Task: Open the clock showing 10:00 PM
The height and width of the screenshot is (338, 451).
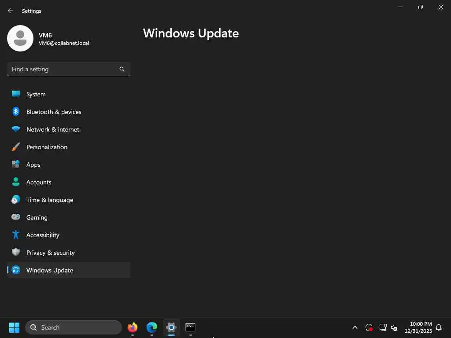Action: point(418,327)
